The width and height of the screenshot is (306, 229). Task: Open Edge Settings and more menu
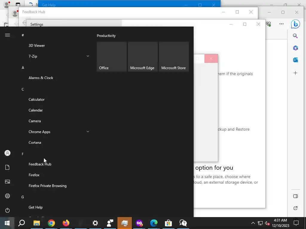click(x=281, y=24)
